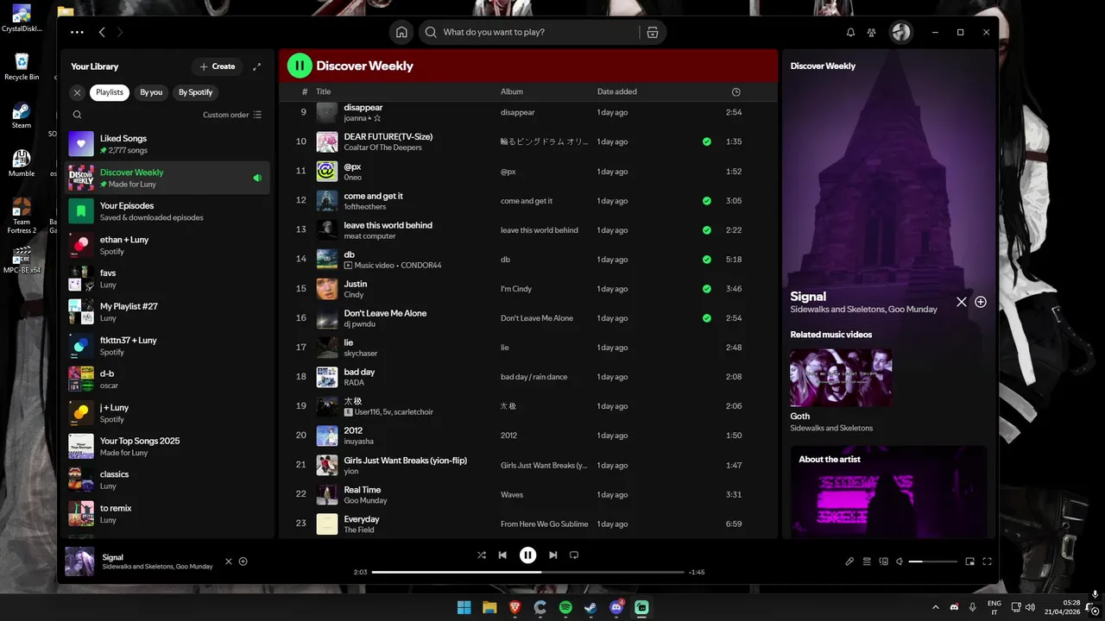Skip to the next track
The image size is (1105, 621).
(x=552, y=555)
